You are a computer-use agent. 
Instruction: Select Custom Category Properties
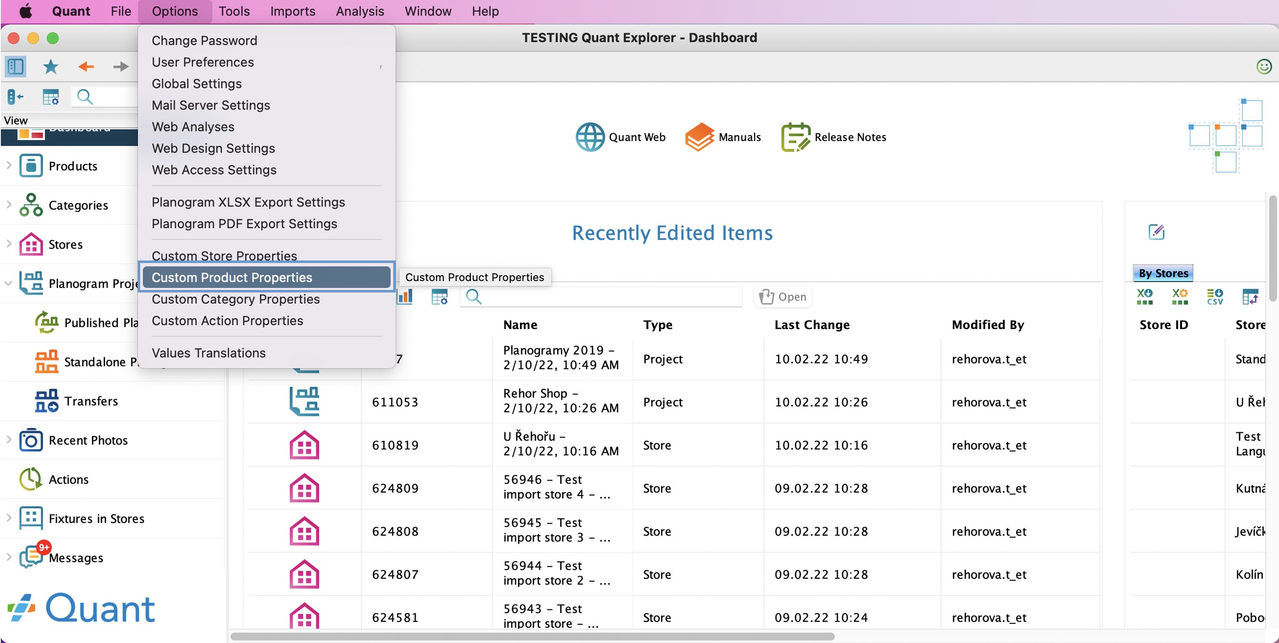coord(266,299)
